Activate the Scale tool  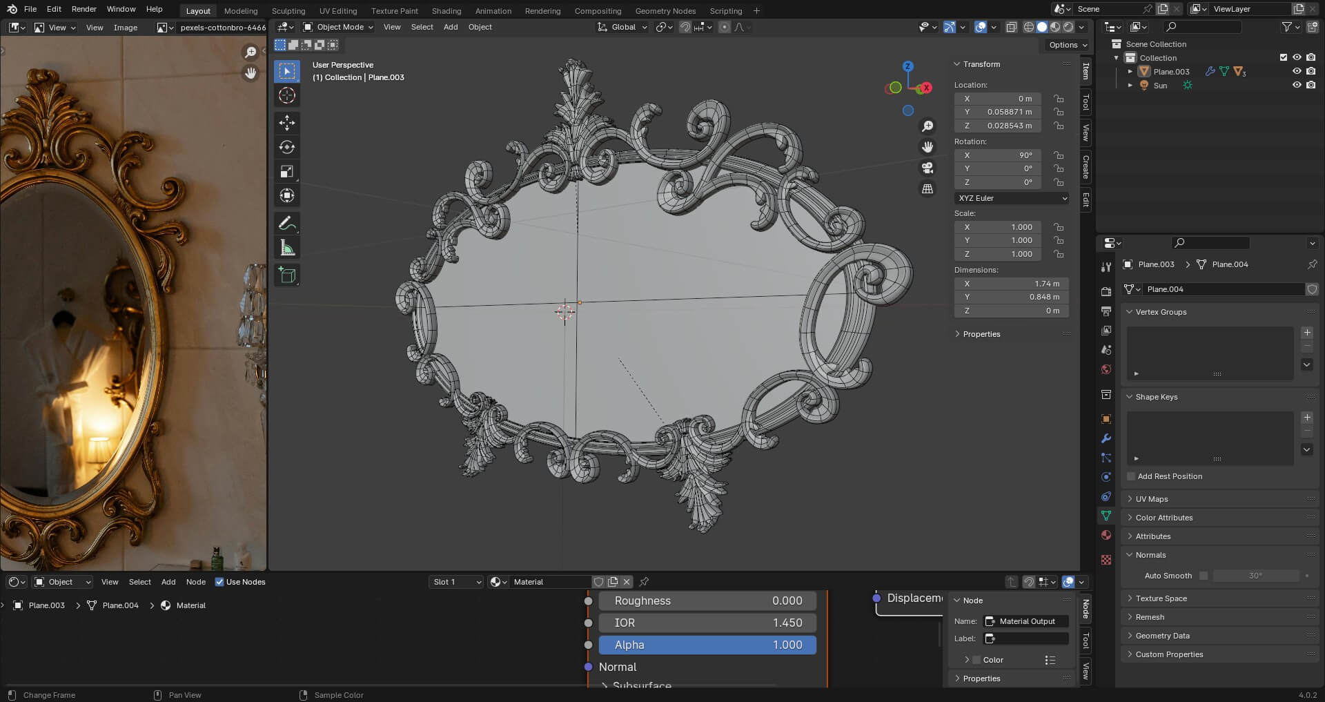click(287, 171)
